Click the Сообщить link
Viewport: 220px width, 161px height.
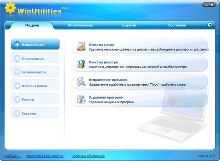(12, 156)
